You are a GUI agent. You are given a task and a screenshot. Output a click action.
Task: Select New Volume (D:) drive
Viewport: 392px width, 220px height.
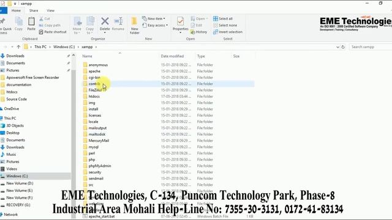point(20,183)
